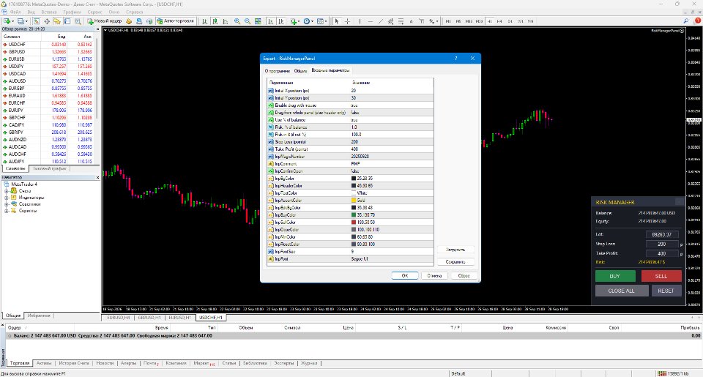Screen dimensions: 703x377
Task: Click the Загрузить button in the dialog
Action: (x=455, y=250)
